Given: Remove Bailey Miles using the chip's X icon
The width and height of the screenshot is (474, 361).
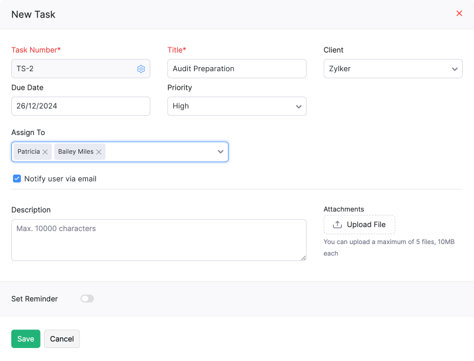Looking at the screenshot, I should (98, 151).
